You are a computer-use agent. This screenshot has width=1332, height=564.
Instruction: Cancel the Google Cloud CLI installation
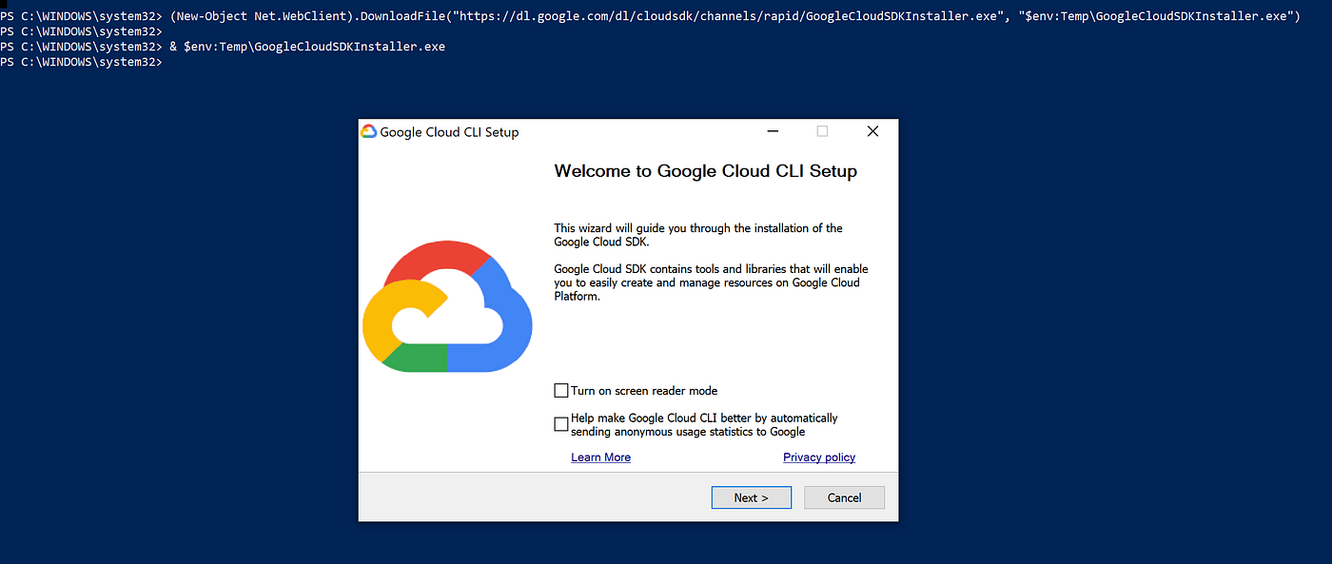844,496
